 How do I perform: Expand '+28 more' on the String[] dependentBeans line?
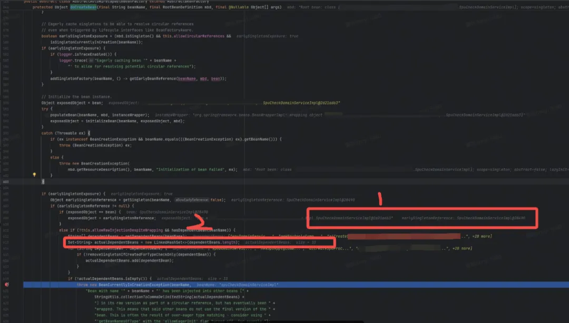482,236
